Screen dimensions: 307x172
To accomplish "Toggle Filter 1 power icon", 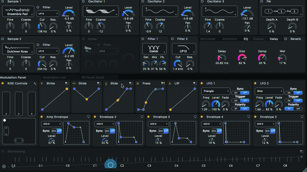I will tap(143, 39).
